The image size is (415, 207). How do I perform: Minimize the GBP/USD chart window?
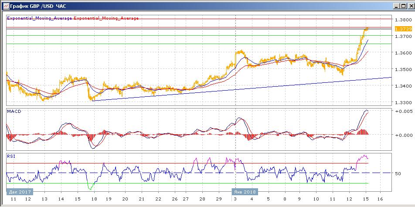pyautogui.click(x=396, y=6)
